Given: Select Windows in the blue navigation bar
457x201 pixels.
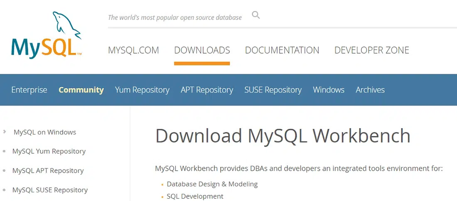Looking at the screenshot, I should [x=329, y=90].
